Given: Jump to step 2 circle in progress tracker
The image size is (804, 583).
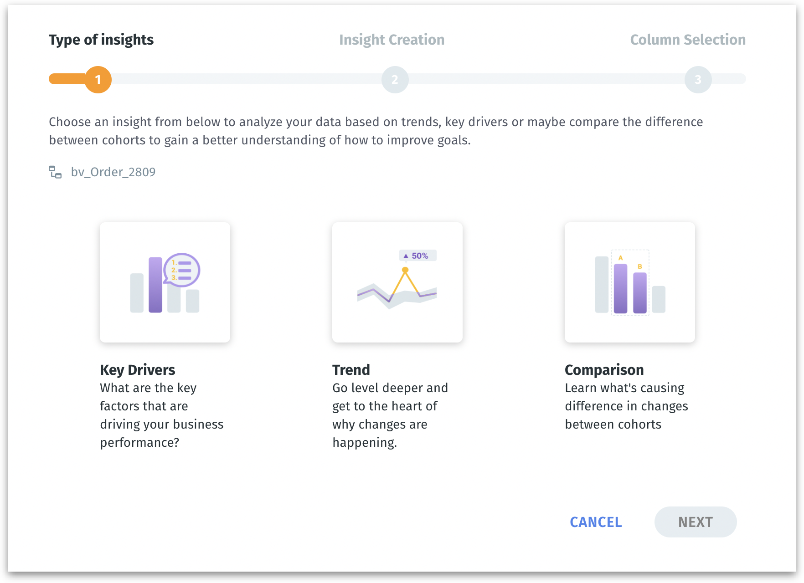Looking at the screenshot, I should point(395,80).
